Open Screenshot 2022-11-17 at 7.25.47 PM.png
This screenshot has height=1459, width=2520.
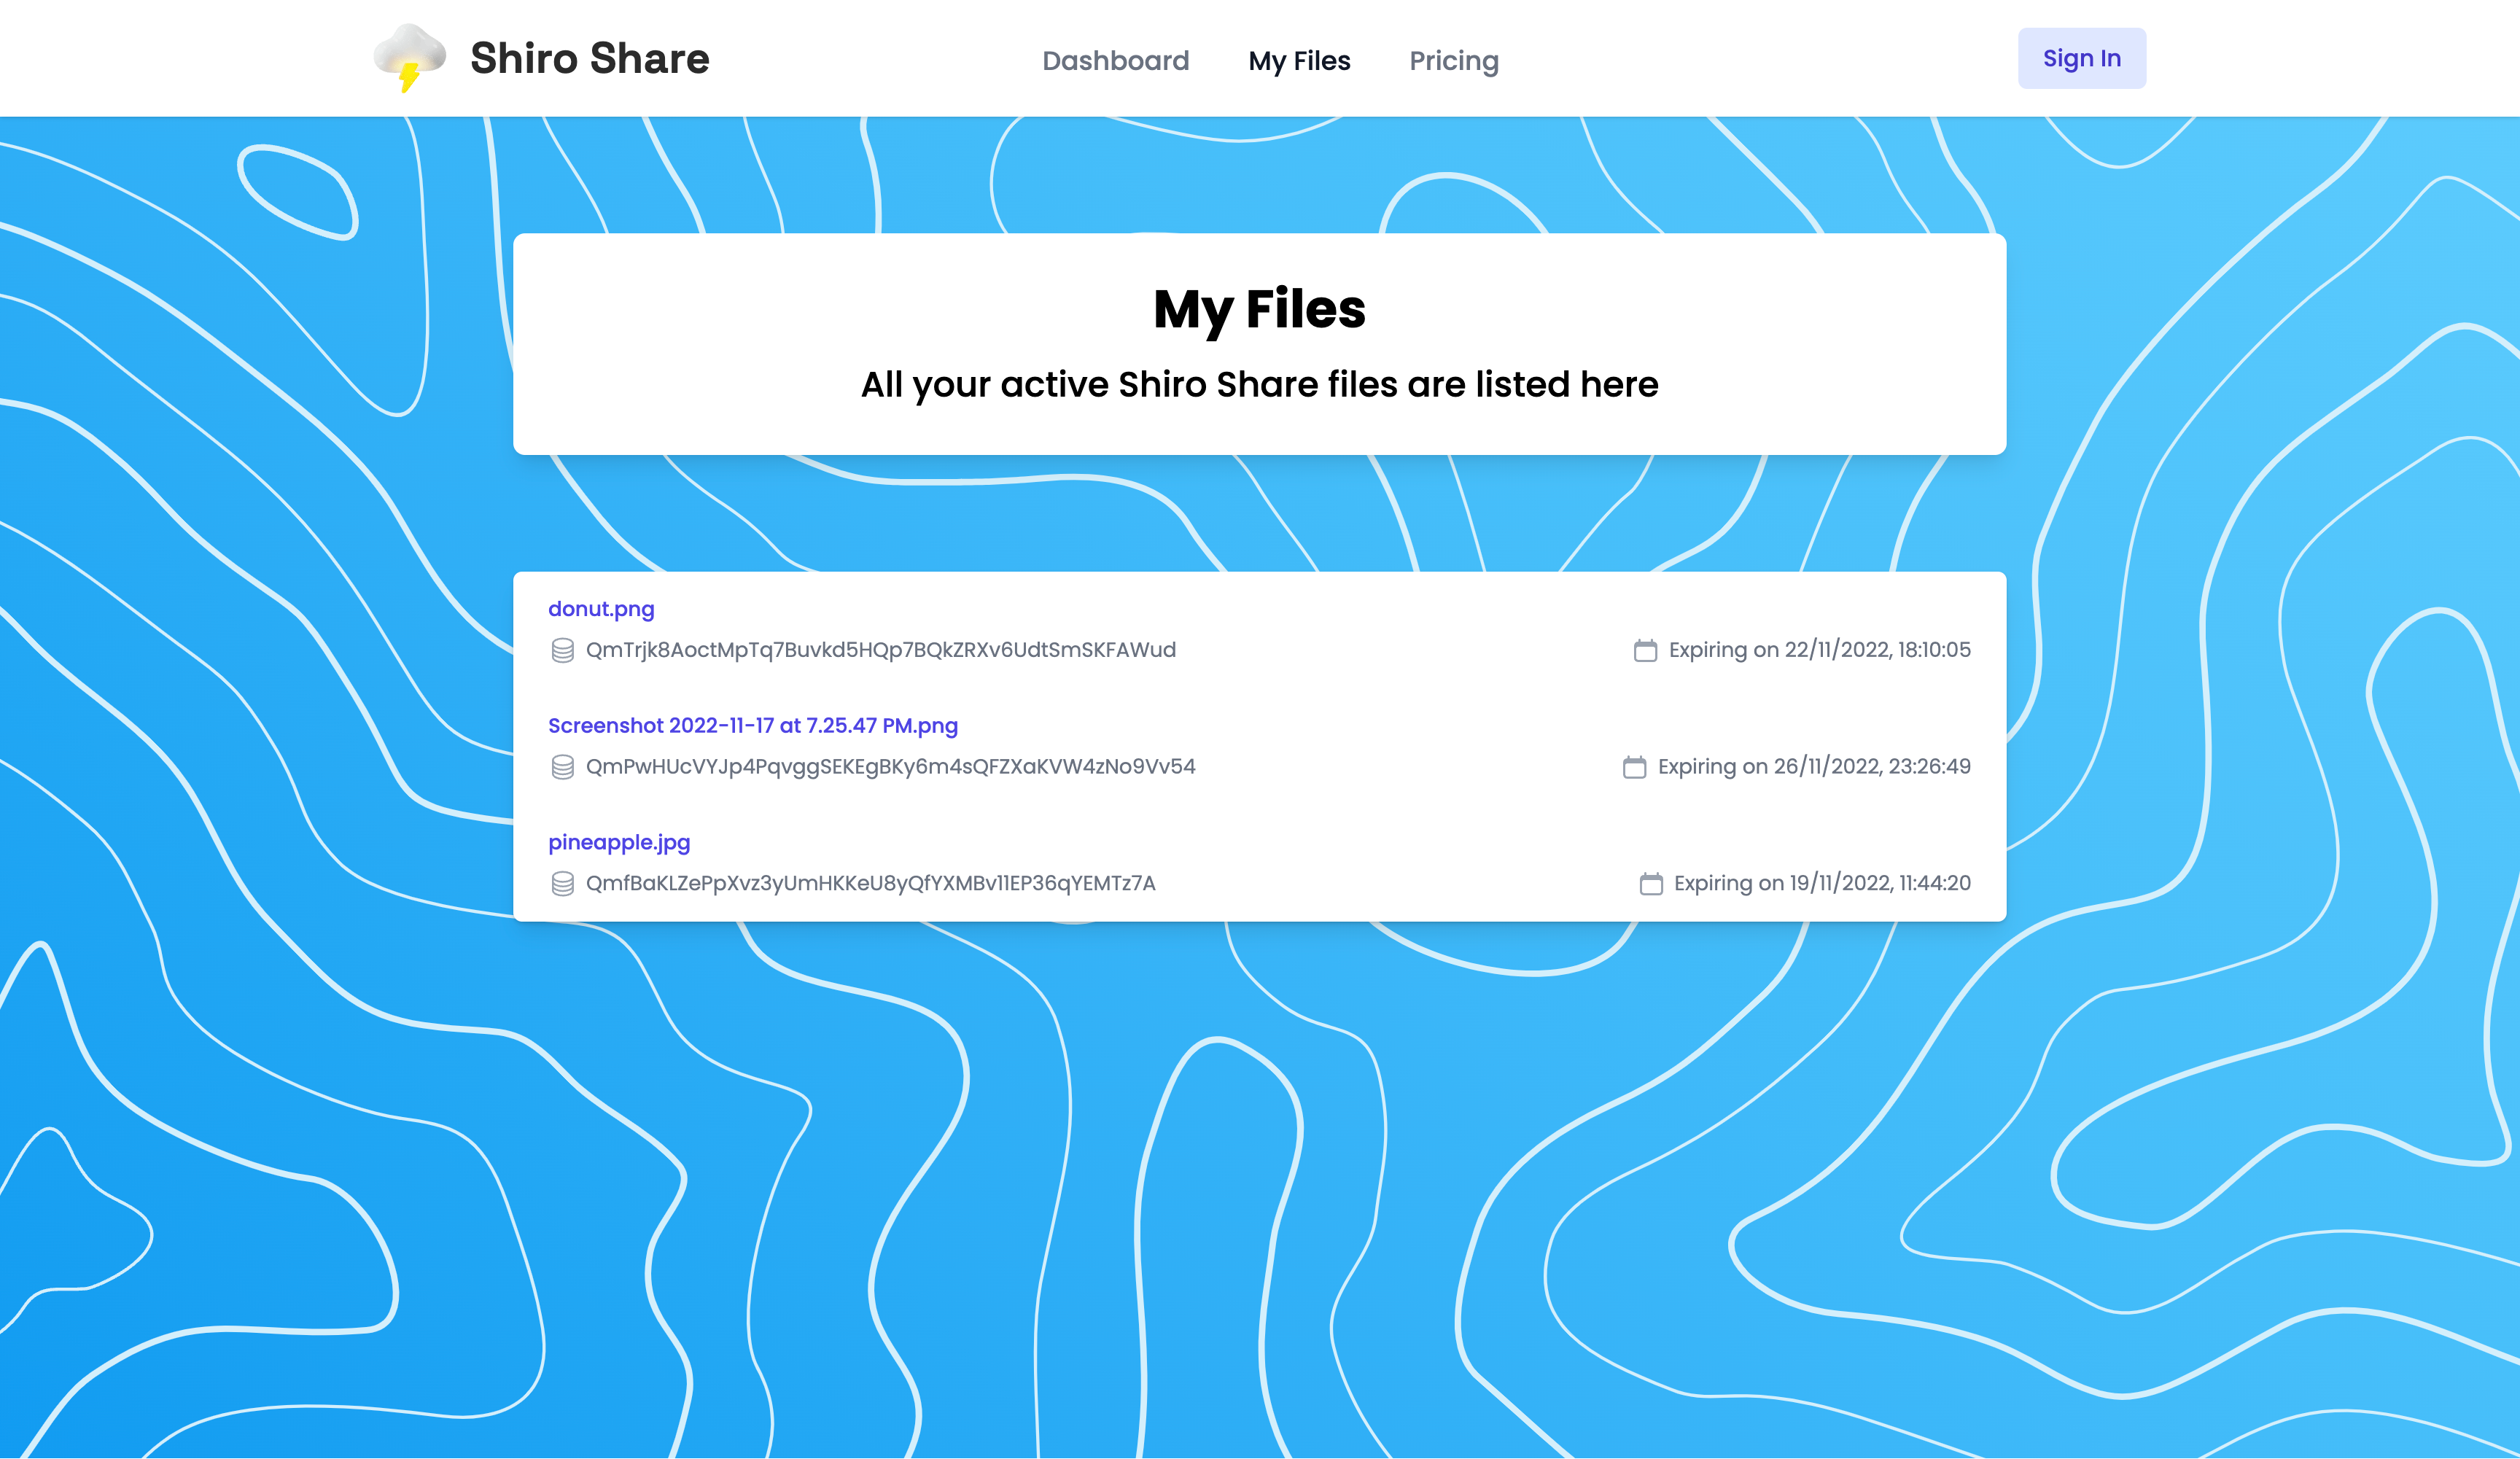752,726
